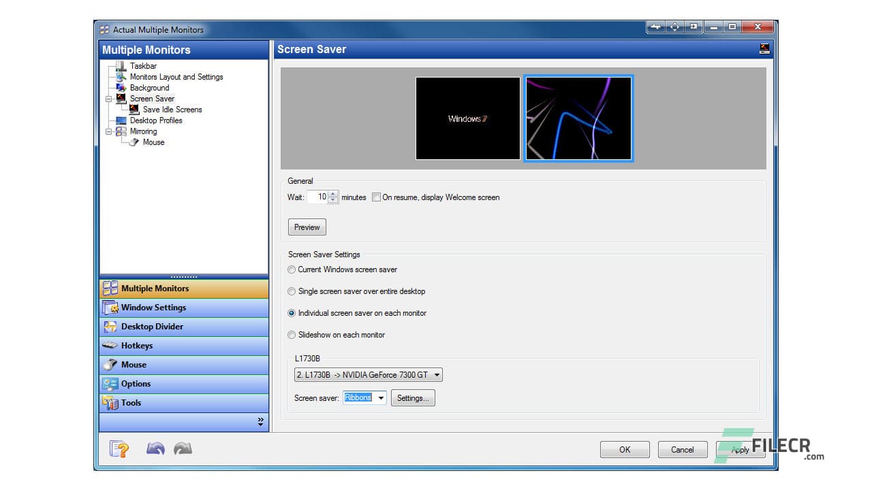Collapse the Screen Saver tree node
Image resolution: width=872 pixels, height=490 pixels.
tap(108, 99)
